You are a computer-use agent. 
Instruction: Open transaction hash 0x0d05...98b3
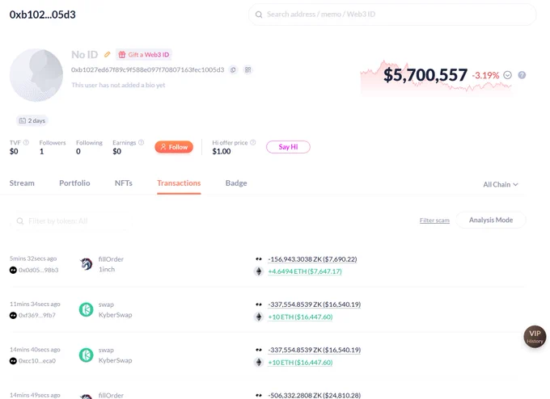pos(39,270)
